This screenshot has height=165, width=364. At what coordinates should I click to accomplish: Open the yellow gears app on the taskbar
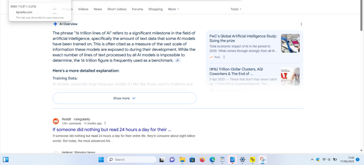click(x=253, y=160)
